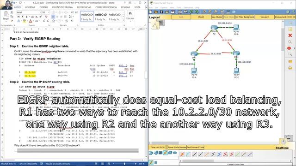Click the text highlight color button
Viewport: 296px width, 166px height.
pyautogui.click(x=24, y=21)
